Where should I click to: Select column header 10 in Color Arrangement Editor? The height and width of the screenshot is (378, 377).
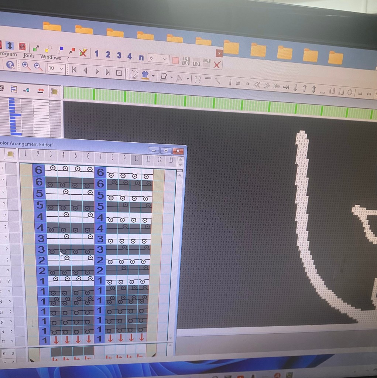pyautogui.click(x=136, y=159)
